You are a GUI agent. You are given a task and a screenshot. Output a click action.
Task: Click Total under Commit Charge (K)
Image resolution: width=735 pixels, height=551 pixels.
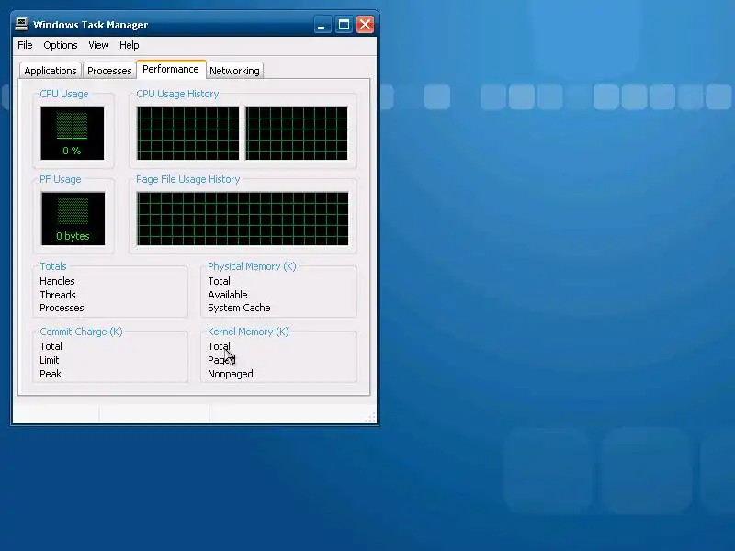51,346
